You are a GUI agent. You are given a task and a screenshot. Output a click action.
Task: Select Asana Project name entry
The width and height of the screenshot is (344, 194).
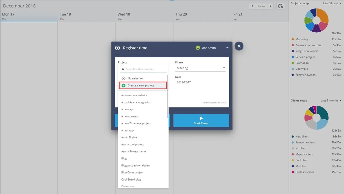tap(134, 151)
